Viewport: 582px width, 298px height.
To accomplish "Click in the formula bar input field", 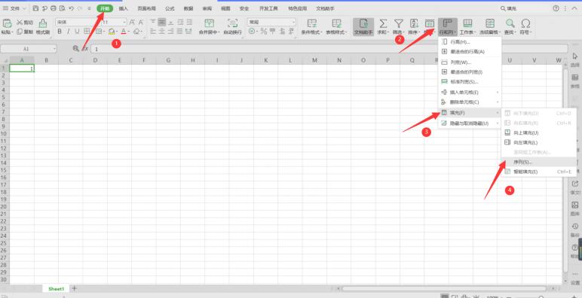I will point(329,49).
